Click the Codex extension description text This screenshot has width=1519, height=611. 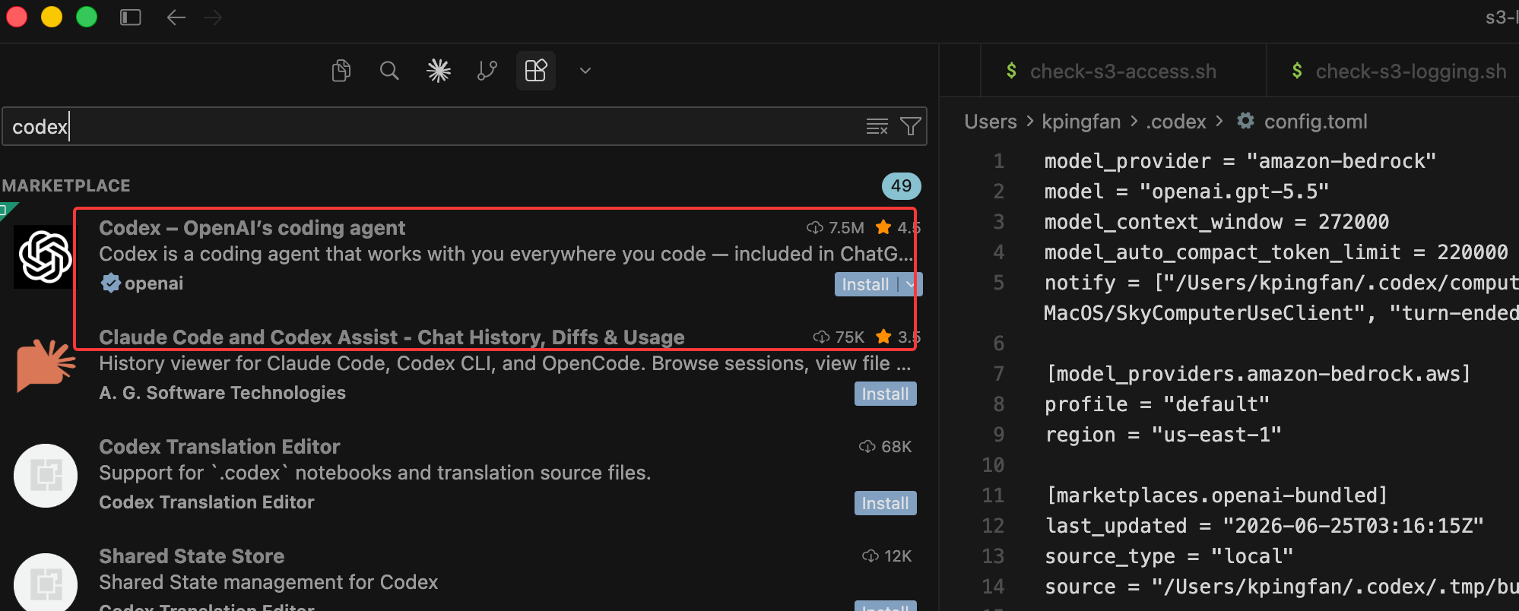click(x=506, y=254)
